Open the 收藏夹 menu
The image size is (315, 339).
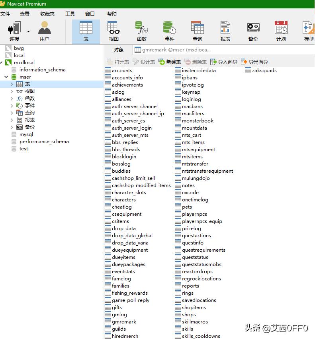pyautogui.click(x=47, y=14)
